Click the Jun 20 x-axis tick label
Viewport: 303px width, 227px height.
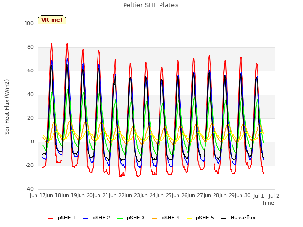86,195
